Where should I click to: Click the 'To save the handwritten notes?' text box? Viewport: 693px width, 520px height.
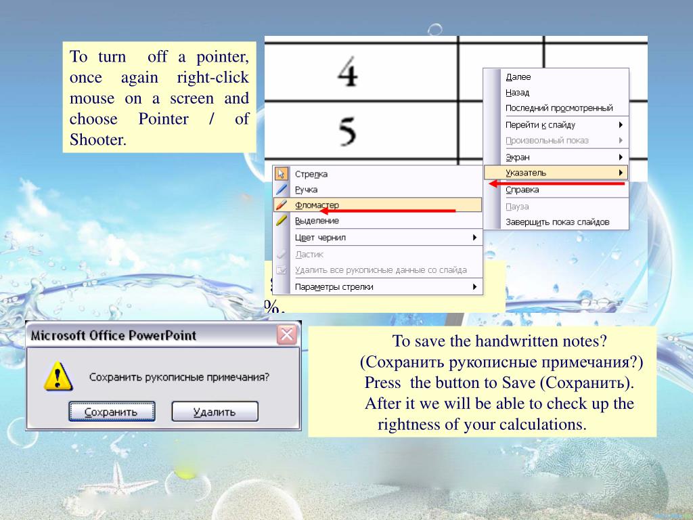click(482, 382)
